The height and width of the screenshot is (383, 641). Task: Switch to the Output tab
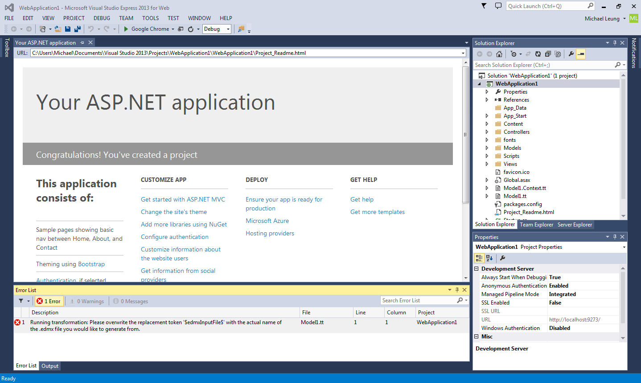pyautogui.click(x=50, y=366)
